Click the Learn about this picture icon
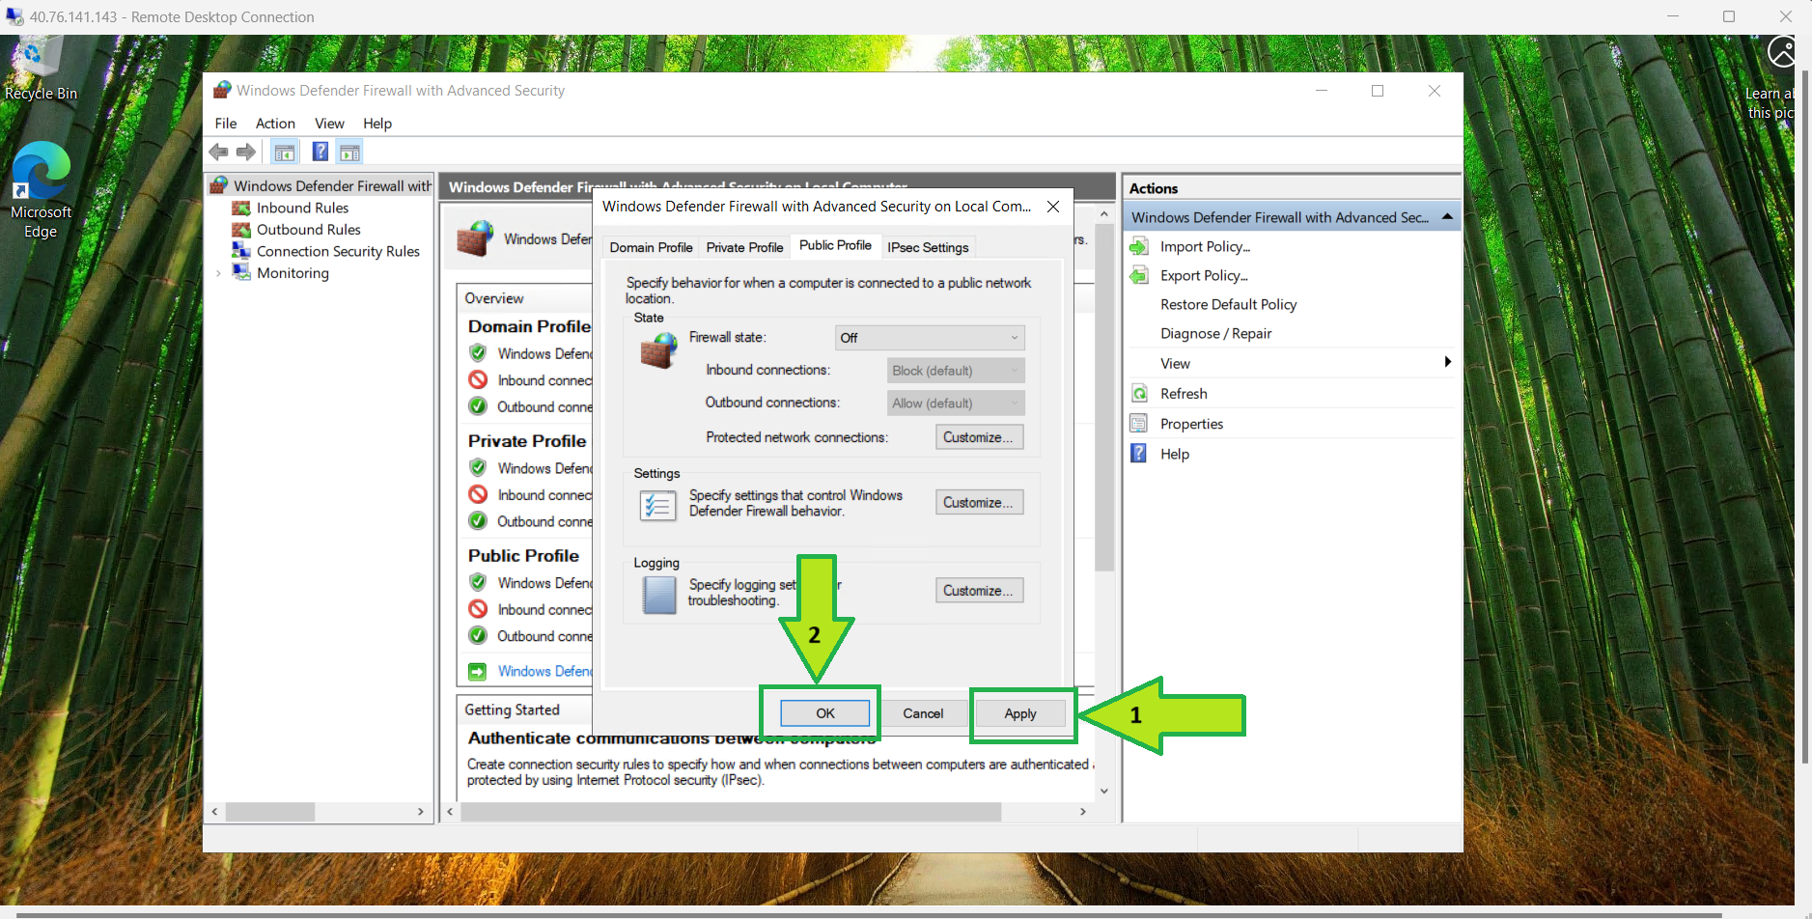Image resolution: width=1812 pixels, height=919 pixels. (x=1782, y=52)
